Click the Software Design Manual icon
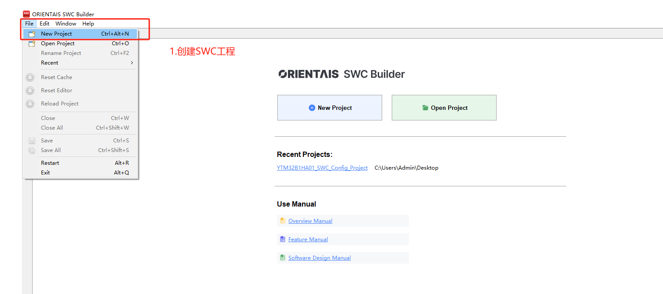Viewport: 663px width, 294px height. click(x=283, y=258)
